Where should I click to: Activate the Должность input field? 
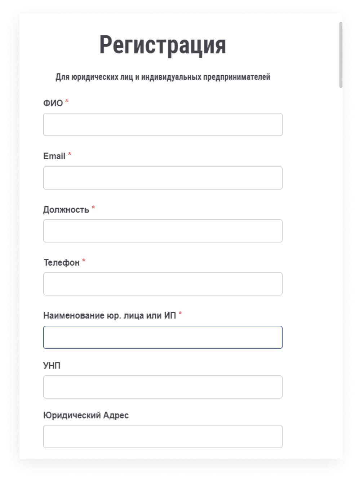[x=163, y=231]
